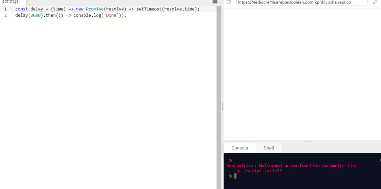Focus the preview URL address field

pyautogui.click(x=302, y=2)
